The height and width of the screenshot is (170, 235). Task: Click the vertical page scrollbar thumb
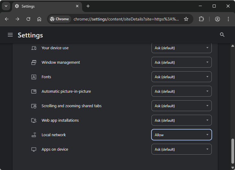pyautogui.click(x=233, y=152)
